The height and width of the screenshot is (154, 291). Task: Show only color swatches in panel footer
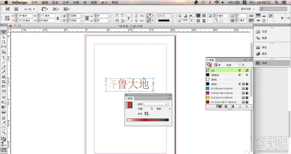(x=226, y=107)
